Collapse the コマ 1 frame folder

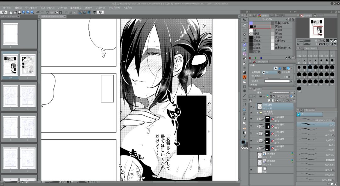(x=258, y=148)
